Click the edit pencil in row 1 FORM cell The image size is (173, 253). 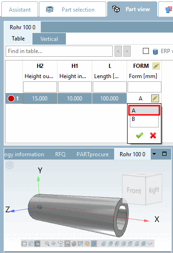pos(155,98)
